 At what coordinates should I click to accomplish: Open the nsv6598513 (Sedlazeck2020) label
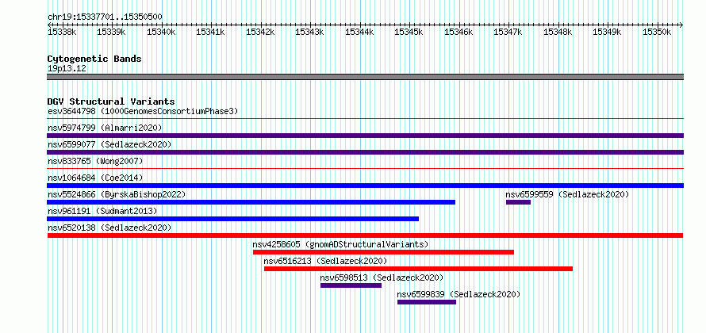(x=382, y=277)
